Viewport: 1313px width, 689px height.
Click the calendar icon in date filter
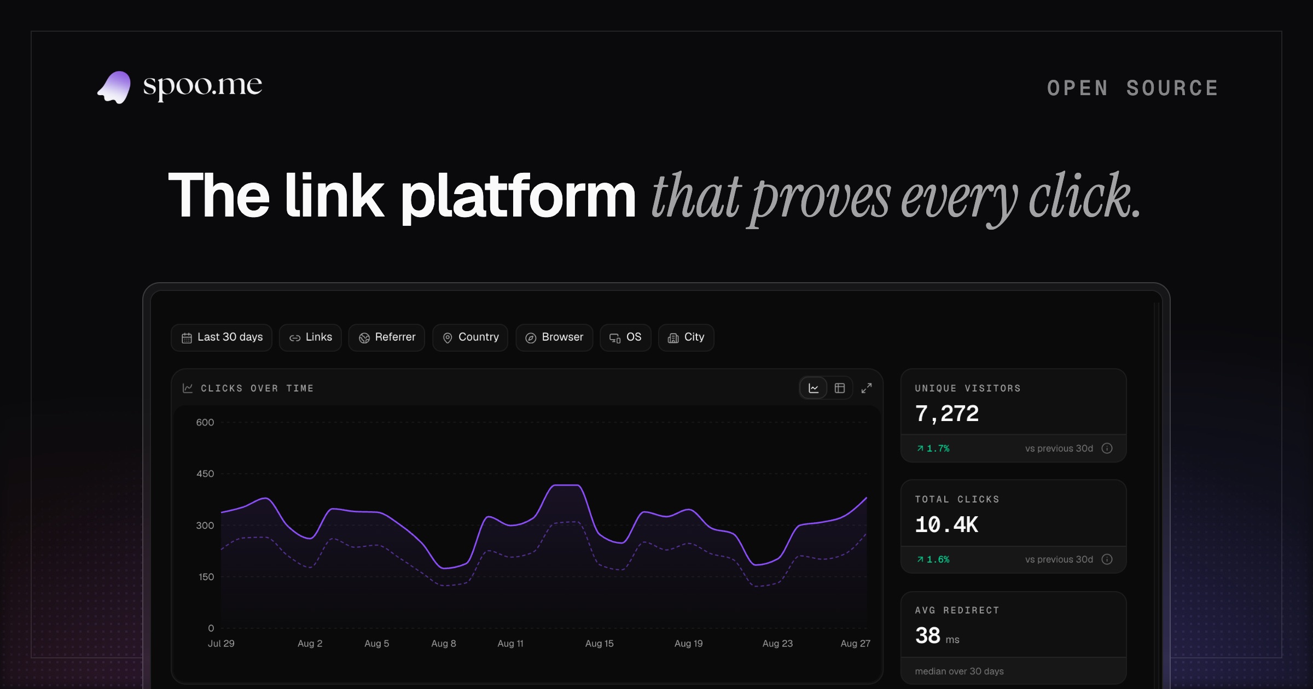(x=187, y=338)
